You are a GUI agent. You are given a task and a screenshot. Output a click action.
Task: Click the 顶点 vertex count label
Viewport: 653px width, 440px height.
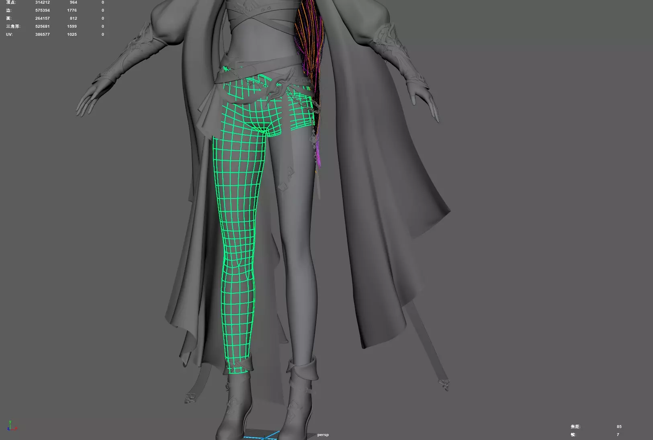pos(11,2)
